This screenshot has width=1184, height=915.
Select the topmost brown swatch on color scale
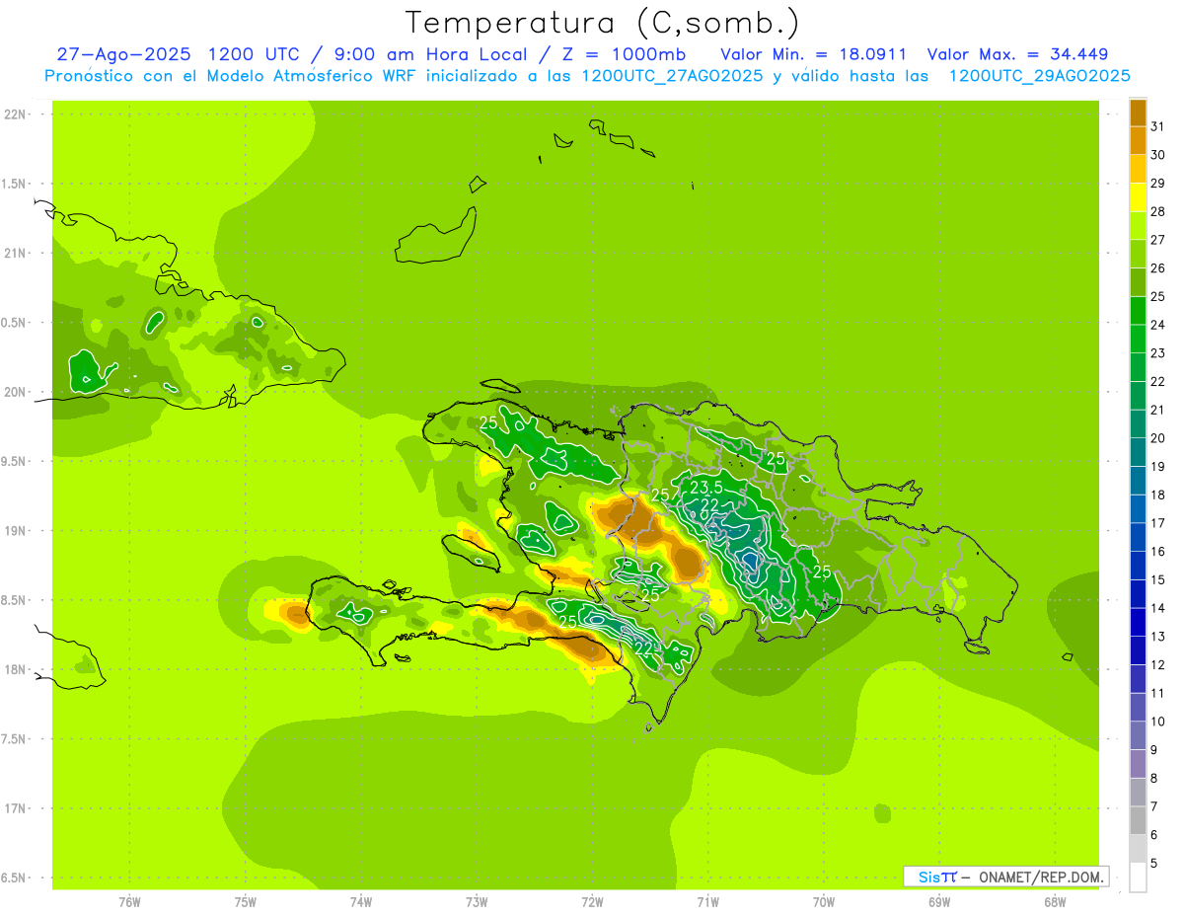click(1138, 113)
